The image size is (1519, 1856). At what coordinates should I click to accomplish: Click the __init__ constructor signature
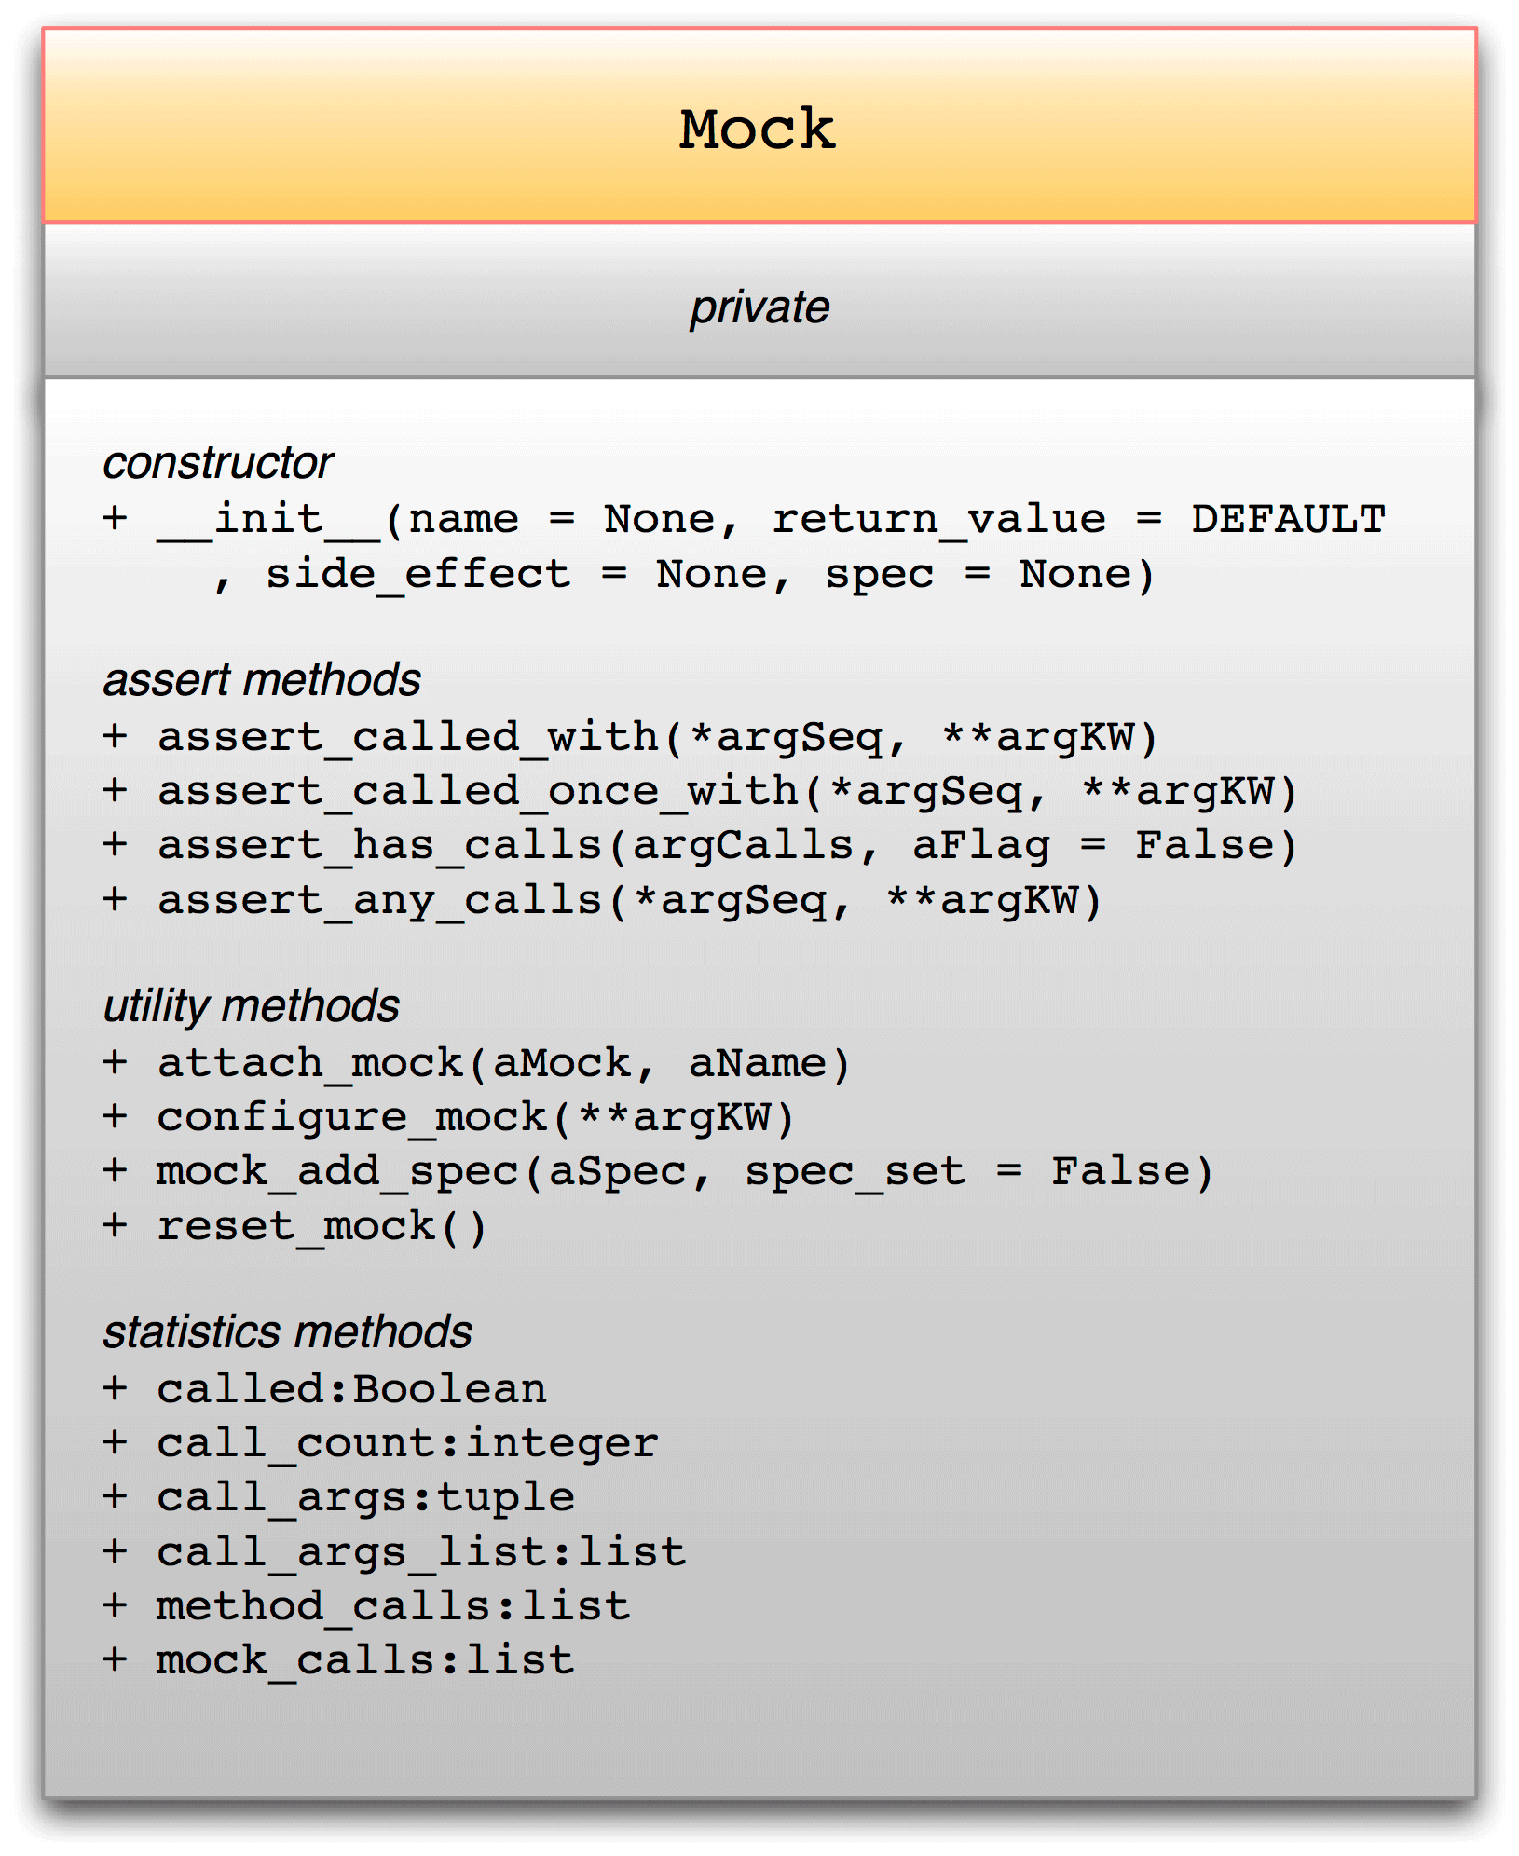[x=745, y=519]
